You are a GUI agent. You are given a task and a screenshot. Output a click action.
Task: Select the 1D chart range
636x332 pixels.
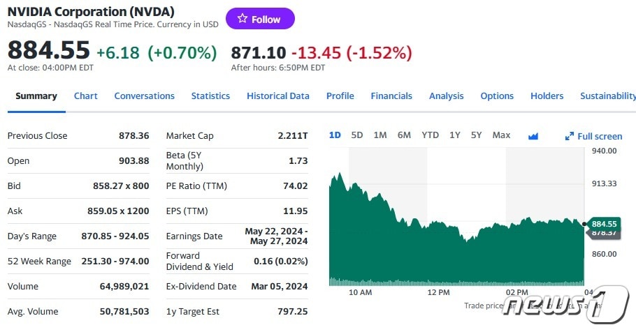[335, 135]
